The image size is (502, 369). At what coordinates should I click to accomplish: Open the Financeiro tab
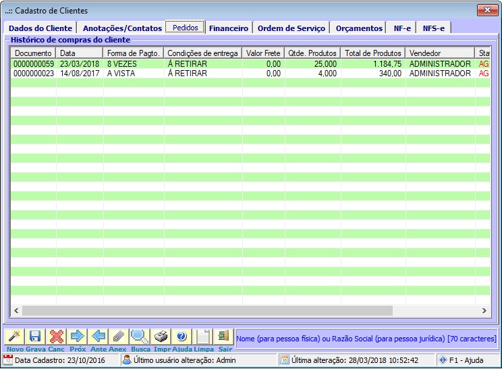pos(229,28)
